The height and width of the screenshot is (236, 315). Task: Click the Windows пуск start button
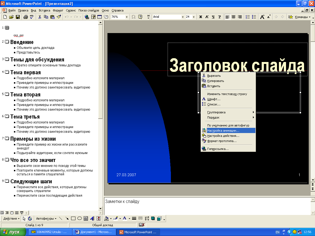(x=13, y=232)
